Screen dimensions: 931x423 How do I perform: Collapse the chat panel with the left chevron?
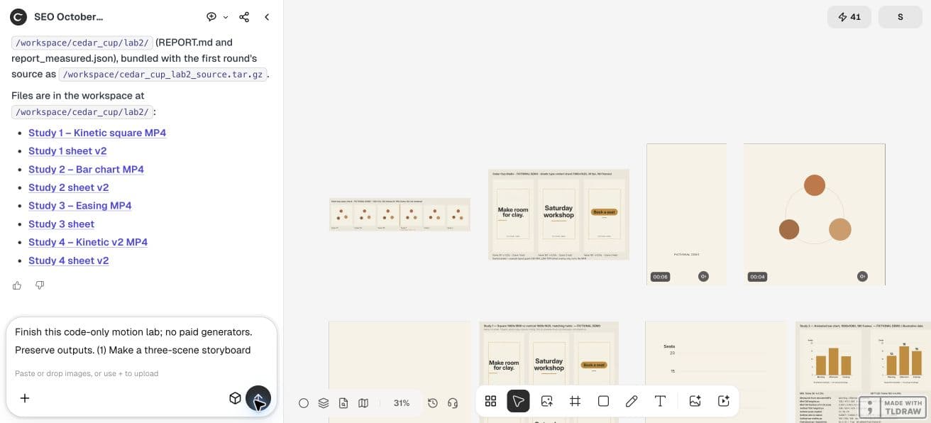(x=267, y=16)
